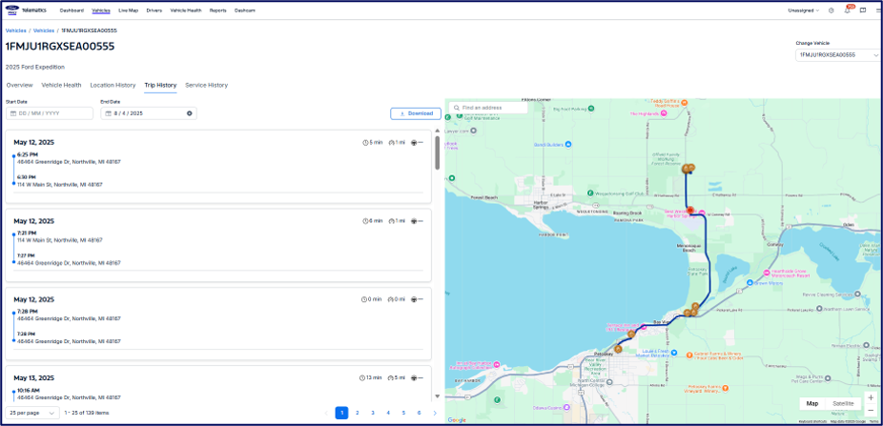Switch map to Map view
The width and height of the screenshot is (883, 426).
(x=812, y=403)
